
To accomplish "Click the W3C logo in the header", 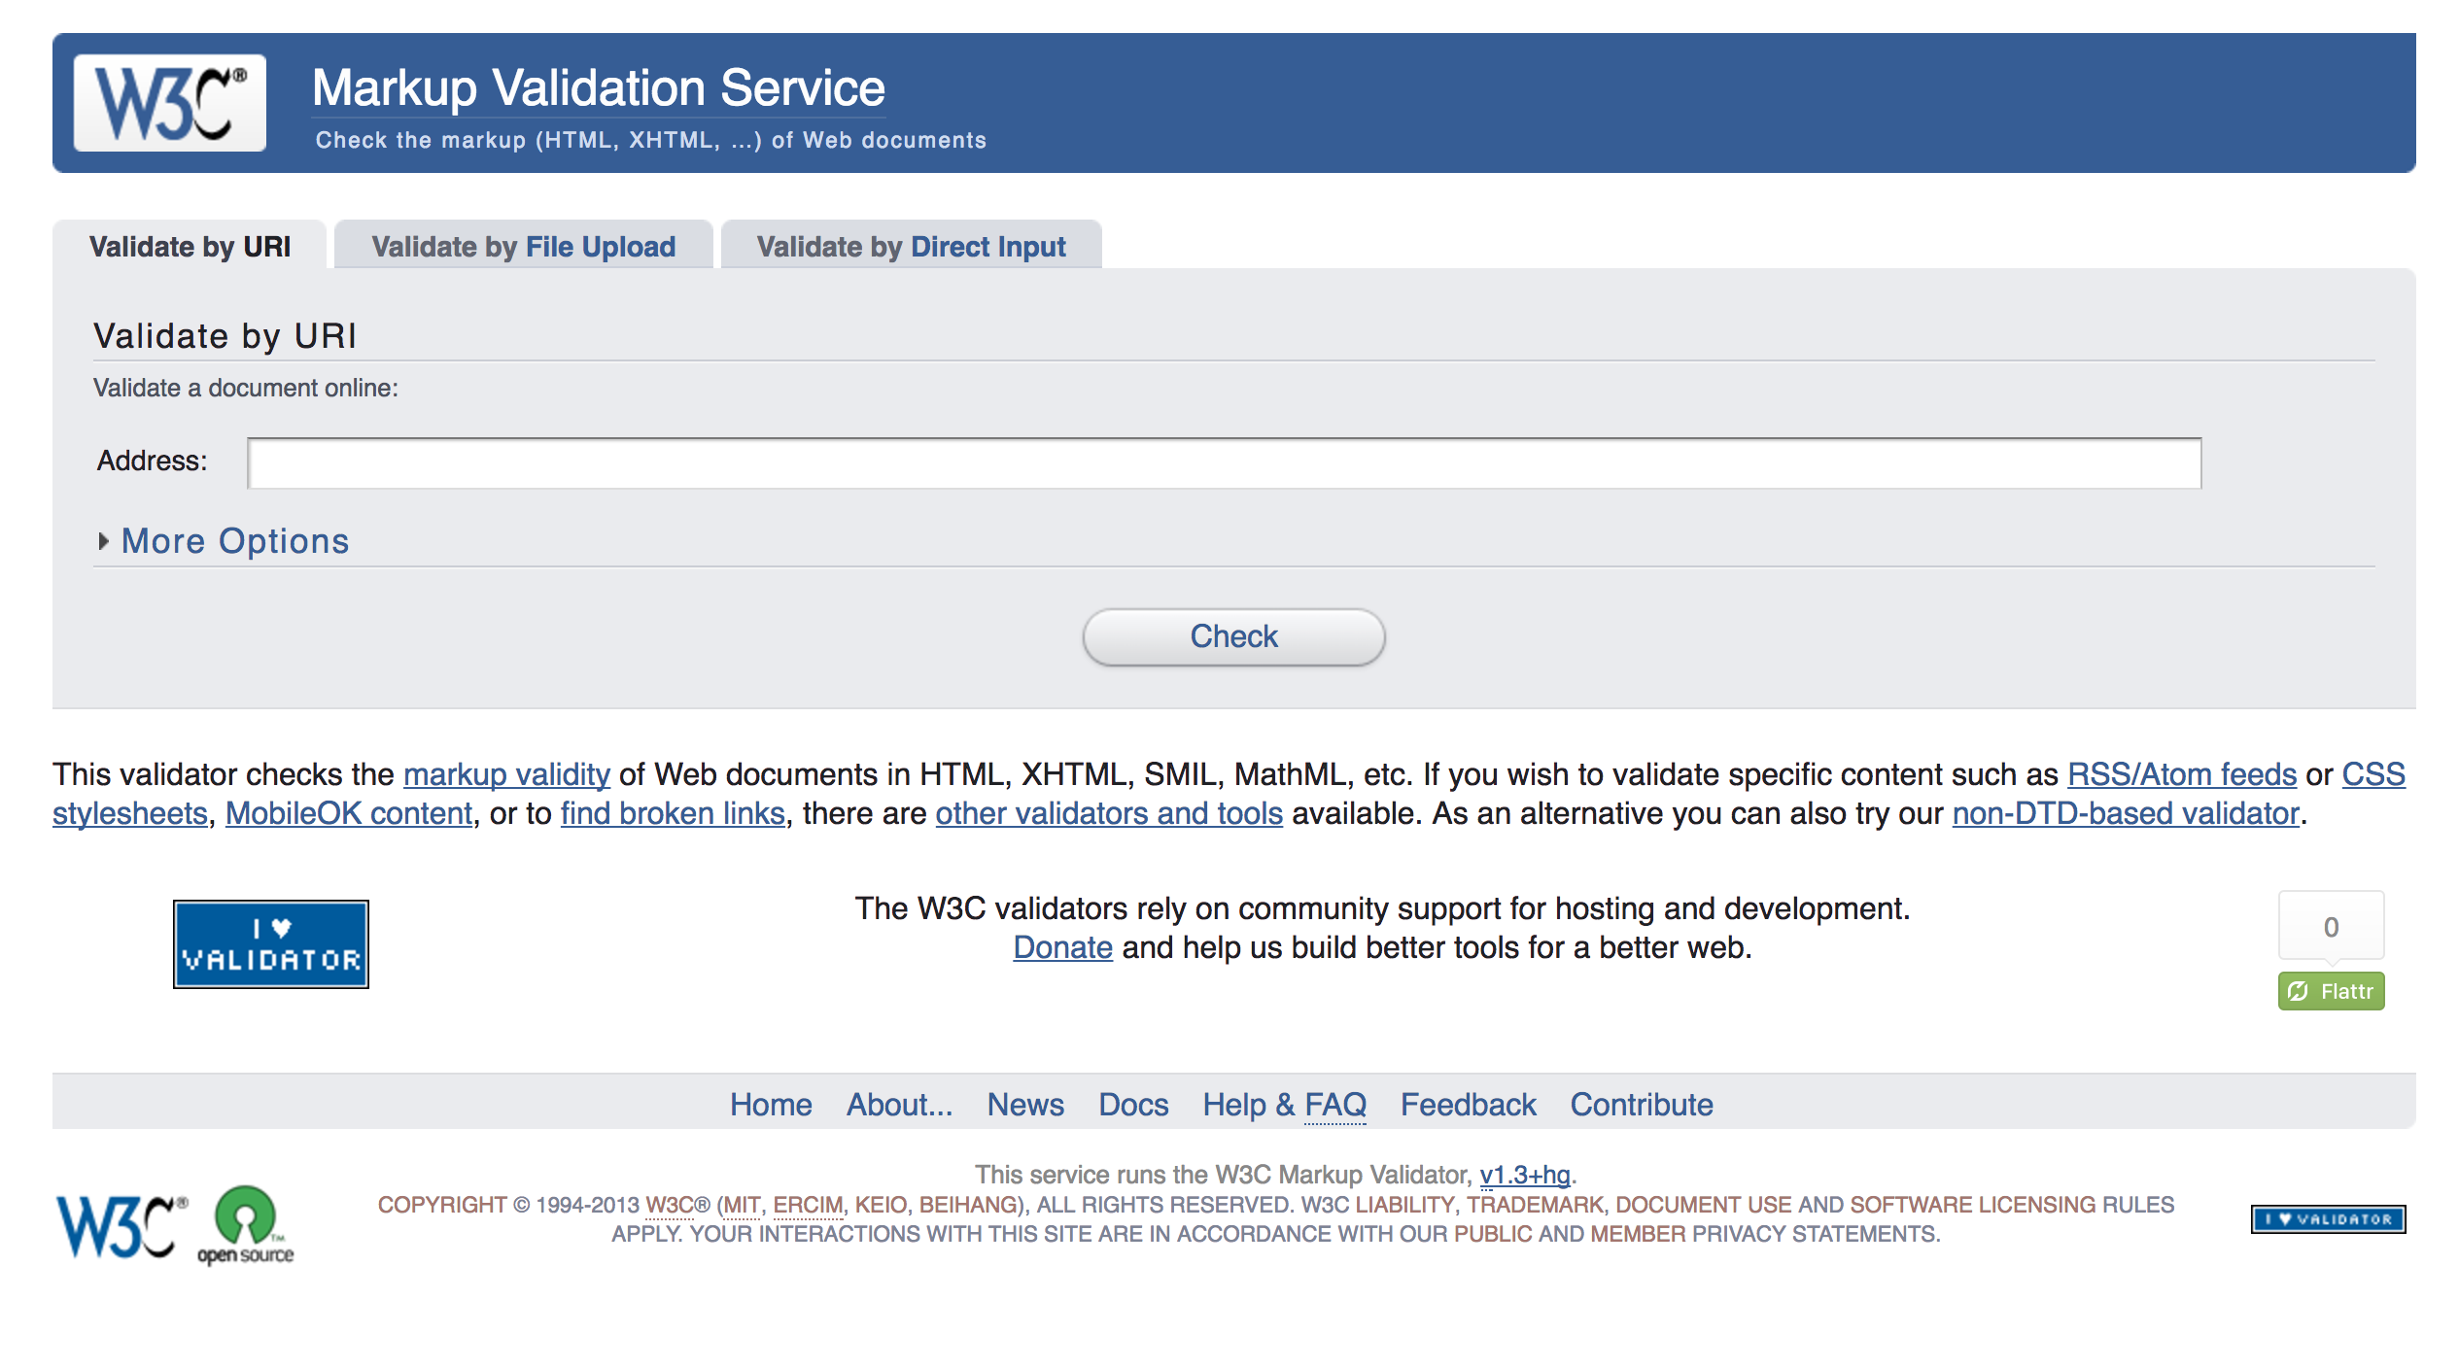I will tap(170, 103).
